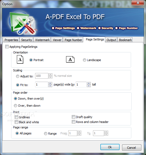
Task: Switch to the Security tab
Action: pyautogui.click(x=27, y=40)
